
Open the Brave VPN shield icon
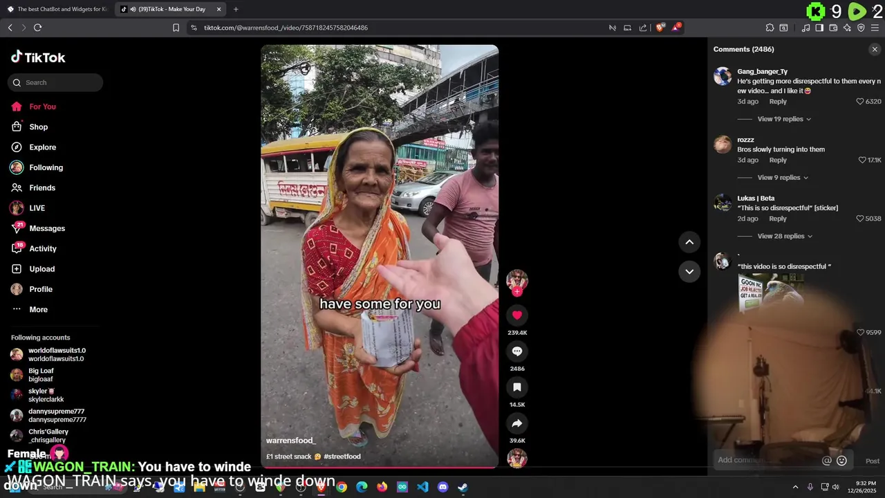click(861, 28)
